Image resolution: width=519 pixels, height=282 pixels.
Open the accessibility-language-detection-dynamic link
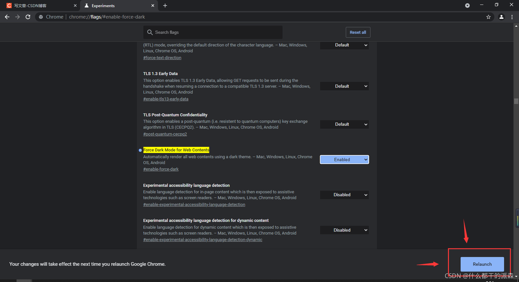pyautogui.click(x=202, y=240)
